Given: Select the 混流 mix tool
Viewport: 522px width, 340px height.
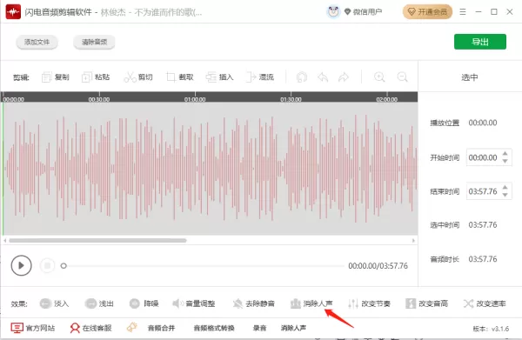Looking at the screenshot, I should pyautogui.click(x=260, y=77).
